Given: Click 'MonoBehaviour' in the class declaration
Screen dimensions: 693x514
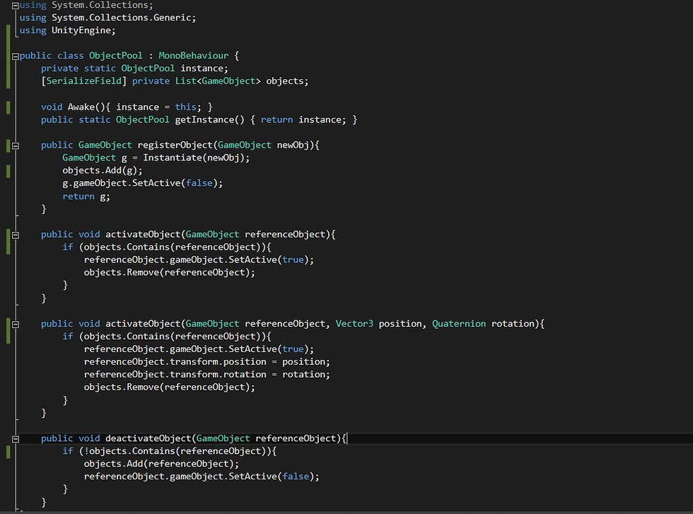Looking at the screenshot, I should coord(194,56).
